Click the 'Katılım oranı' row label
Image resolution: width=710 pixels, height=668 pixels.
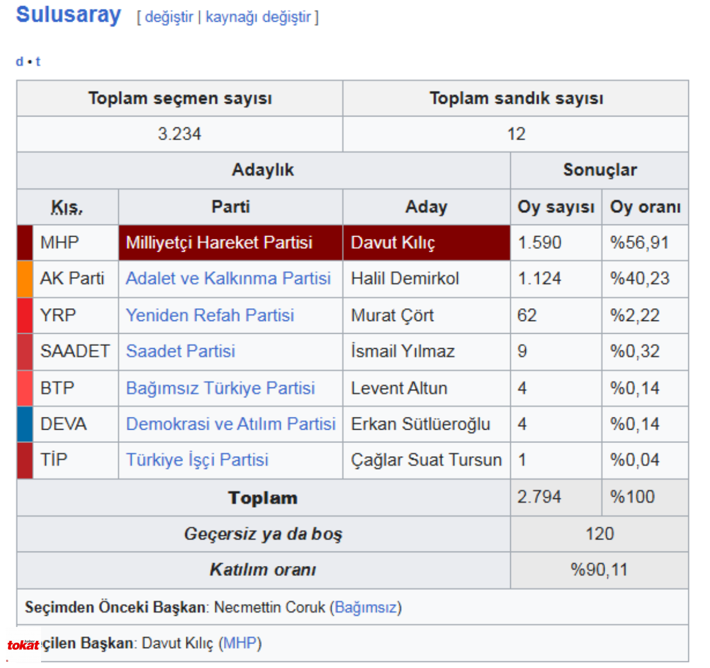263,570
